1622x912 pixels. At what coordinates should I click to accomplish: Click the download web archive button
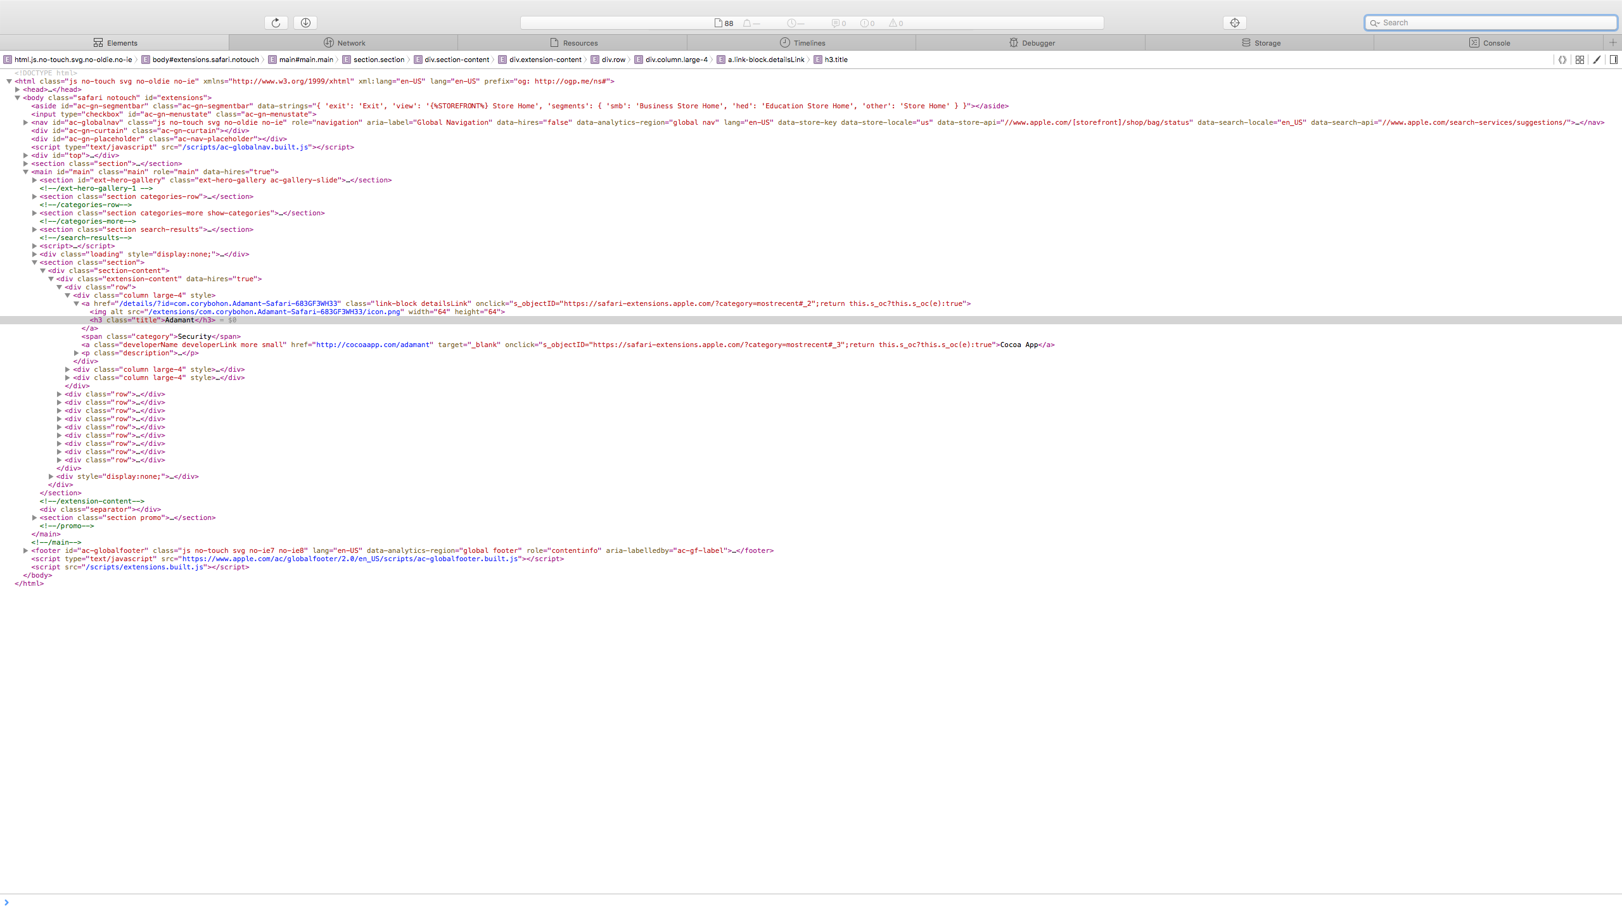(305, 23)
